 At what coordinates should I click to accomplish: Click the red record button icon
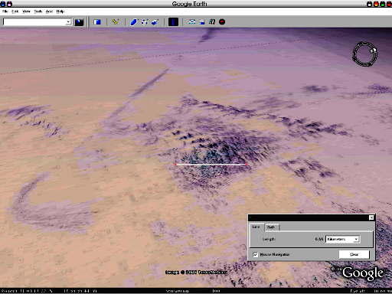(222, 22)
